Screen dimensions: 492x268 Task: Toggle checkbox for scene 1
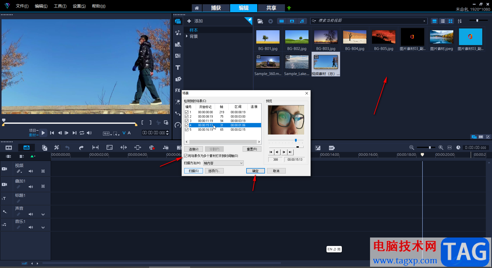[187, 112]
